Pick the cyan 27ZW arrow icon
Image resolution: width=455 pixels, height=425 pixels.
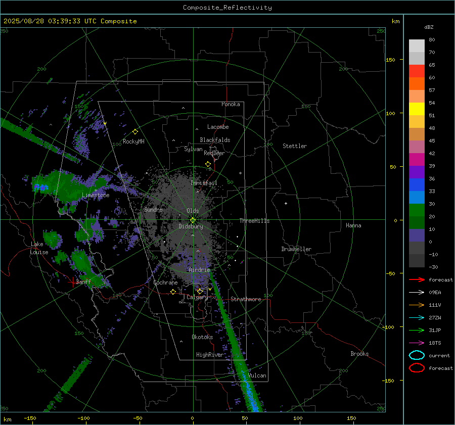click(417, 318)
